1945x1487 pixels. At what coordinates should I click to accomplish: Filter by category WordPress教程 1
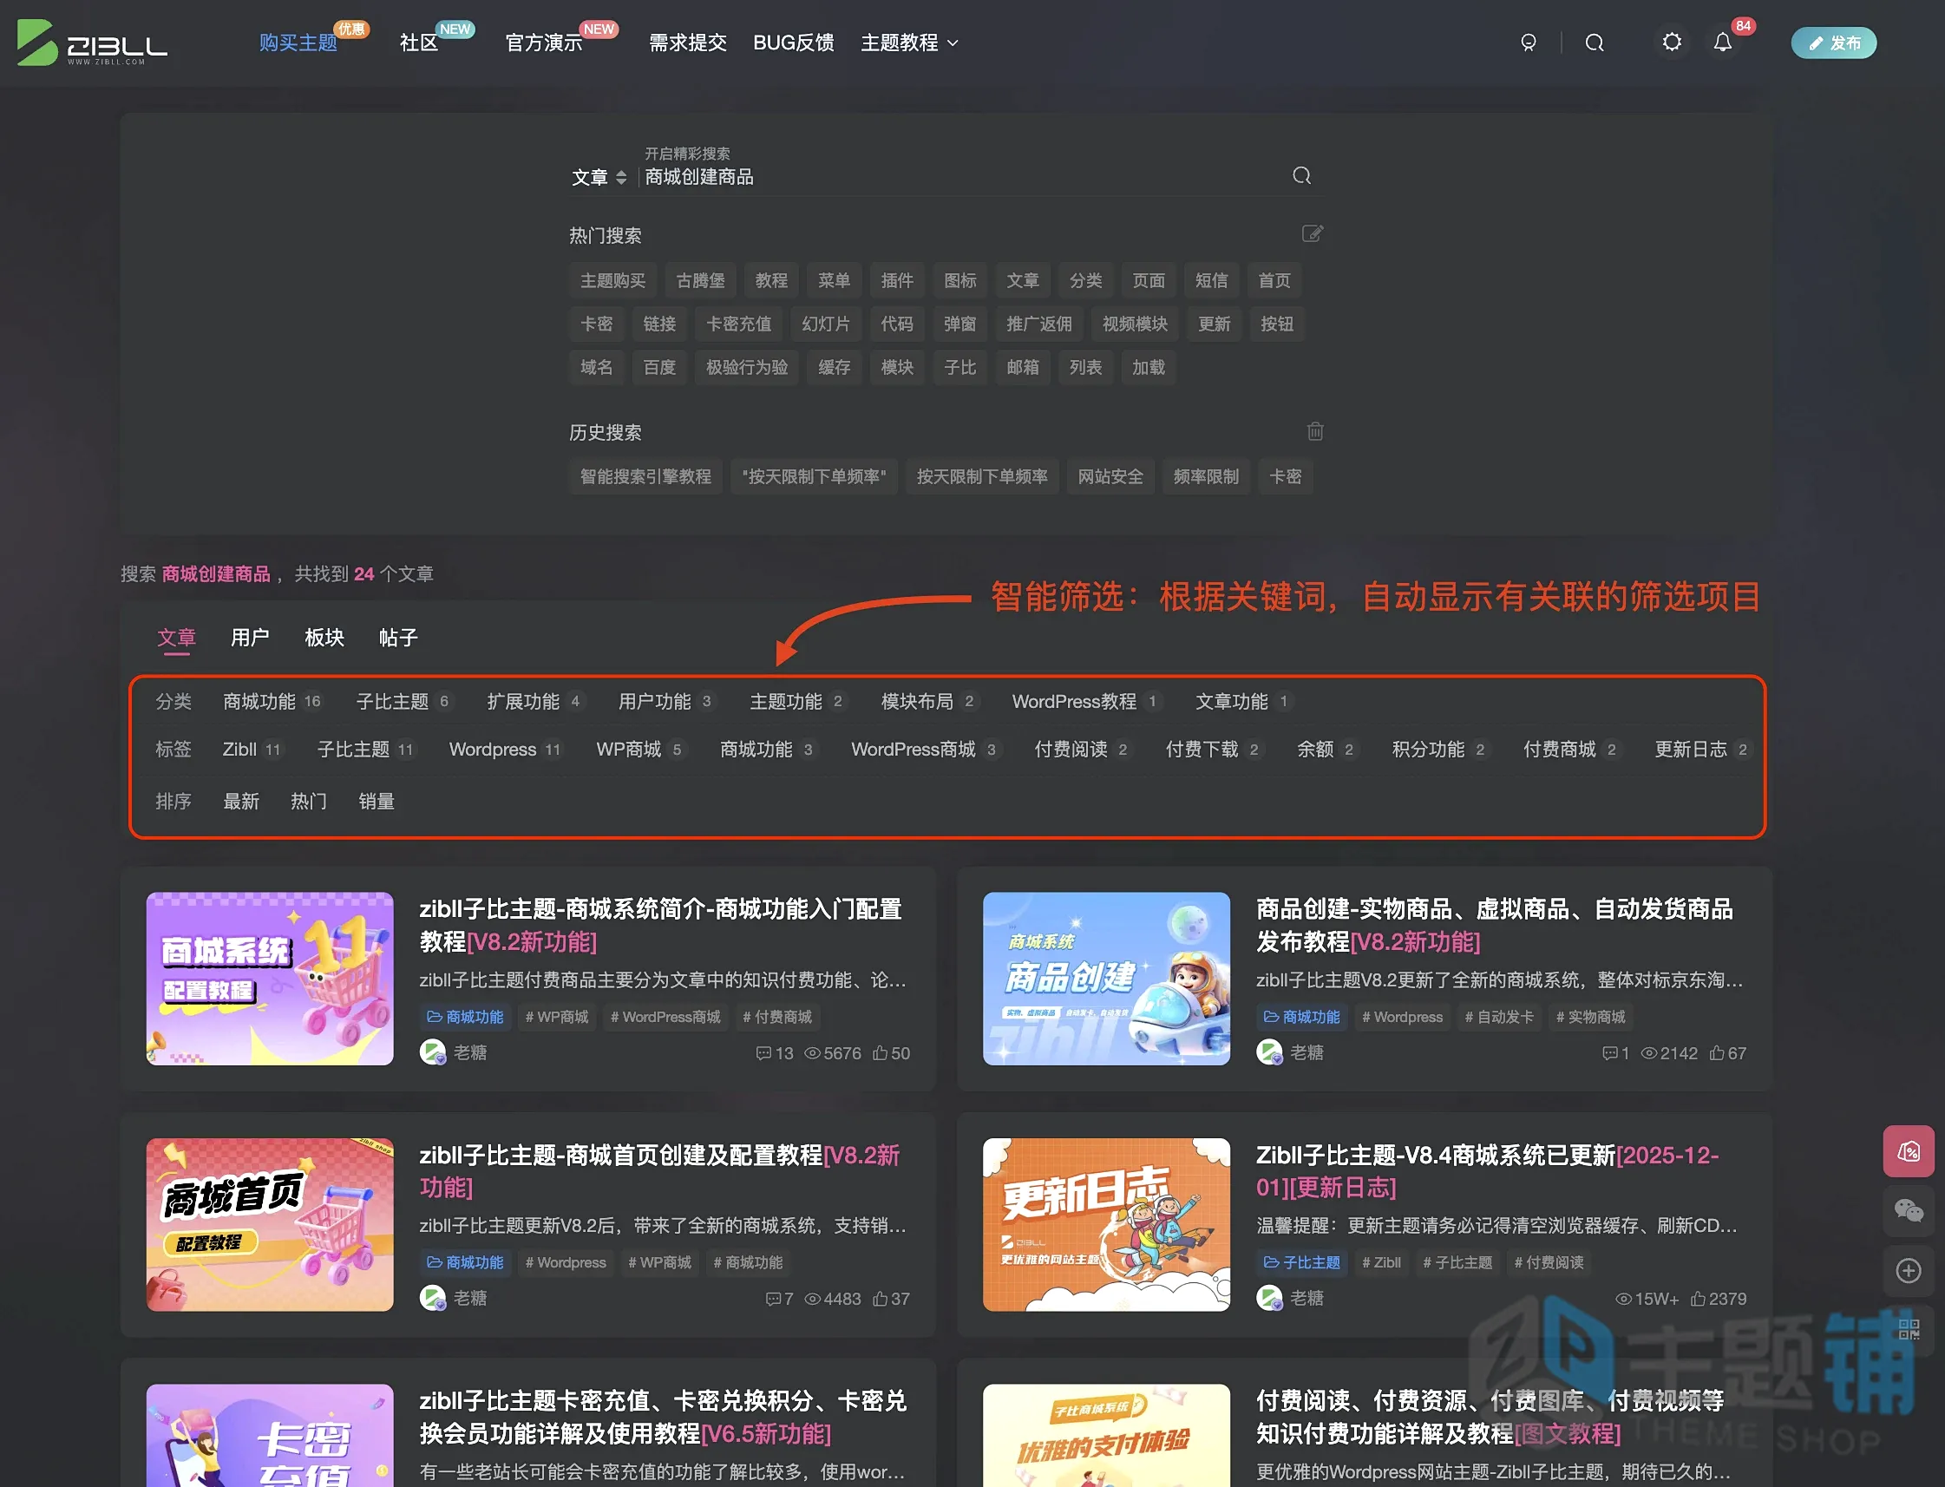[1086, 702]
